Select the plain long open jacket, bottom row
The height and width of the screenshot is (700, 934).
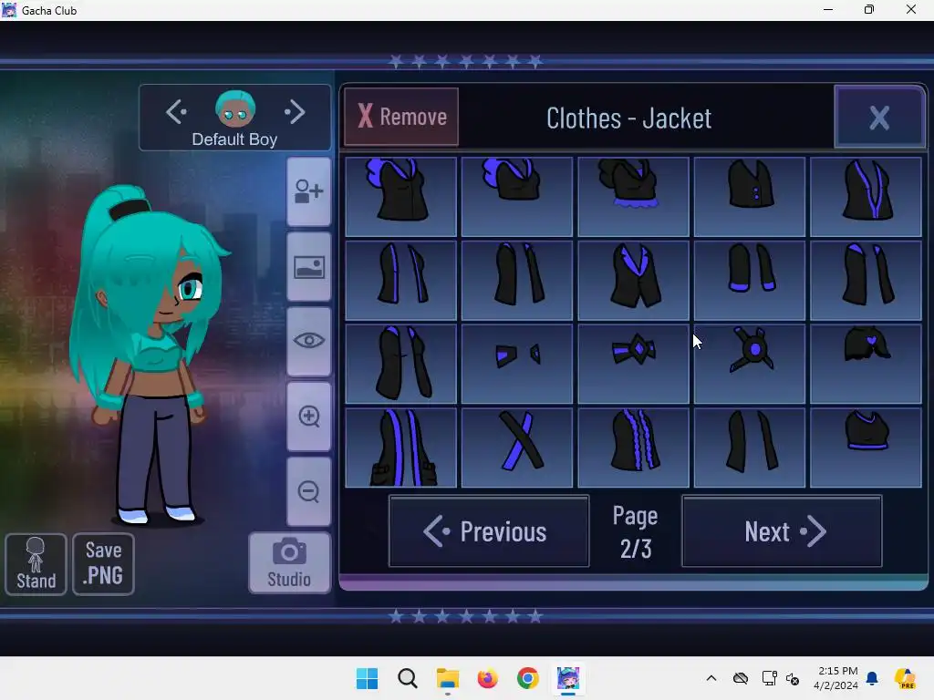[750, 447]
